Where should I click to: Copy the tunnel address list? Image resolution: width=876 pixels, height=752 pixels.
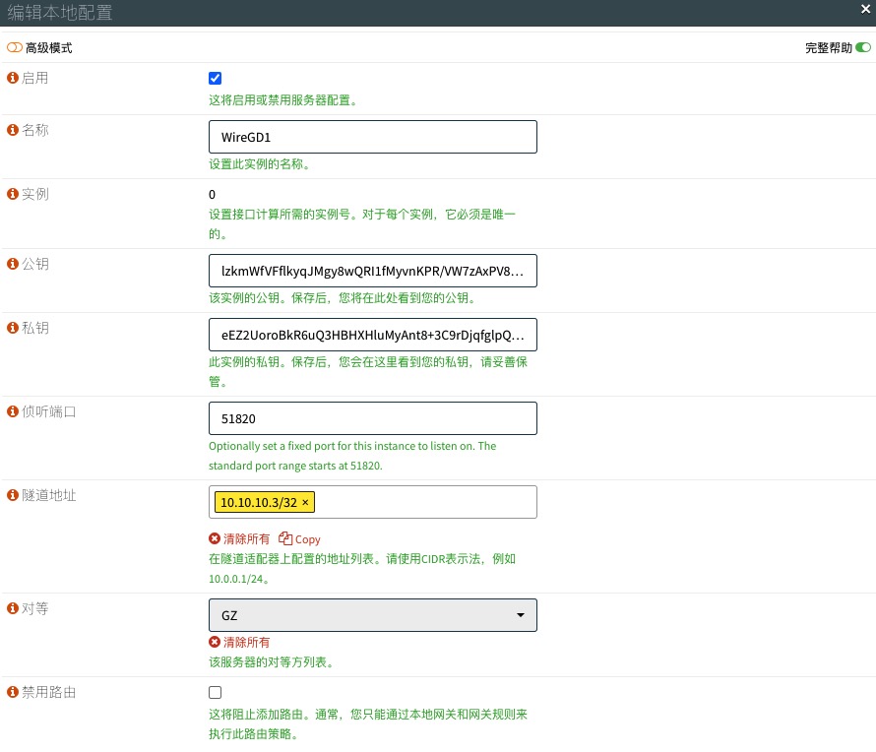point(300,539)
